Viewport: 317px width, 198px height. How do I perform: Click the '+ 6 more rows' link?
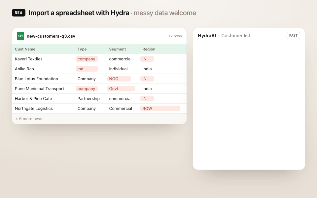click(x=29, y=119)
